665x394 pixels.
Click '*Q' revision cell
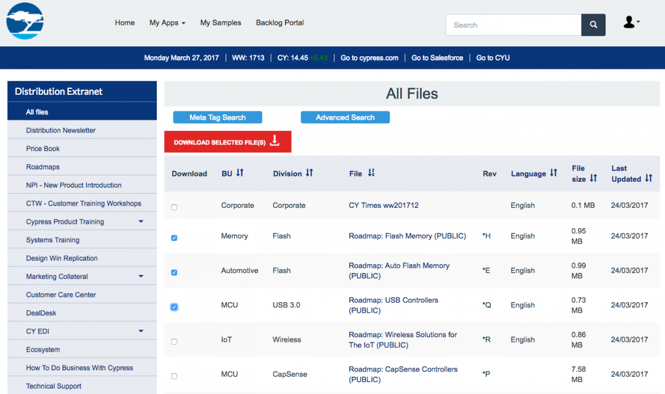tap(486, 305)
